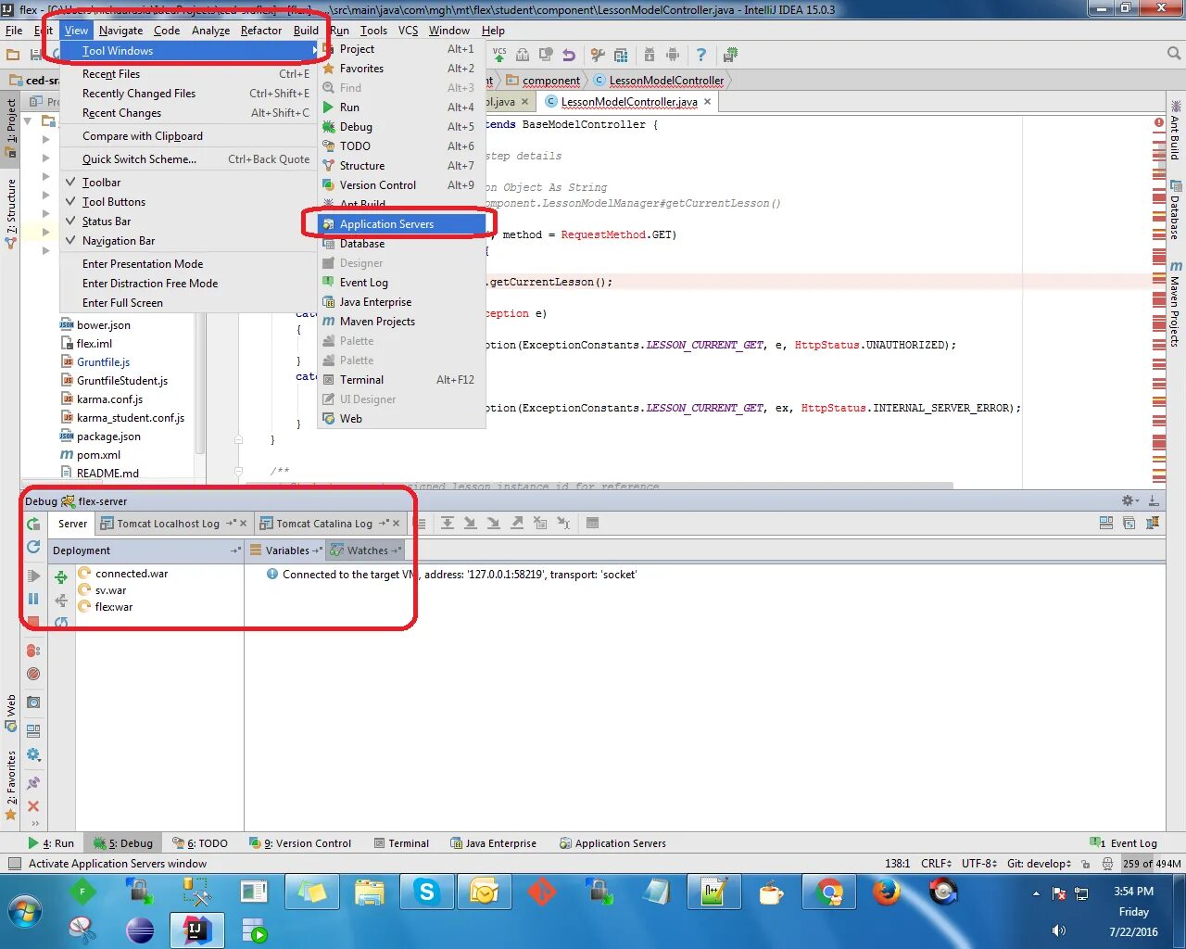
Task: Open the 4: Run tool window button
Action: 51,843
